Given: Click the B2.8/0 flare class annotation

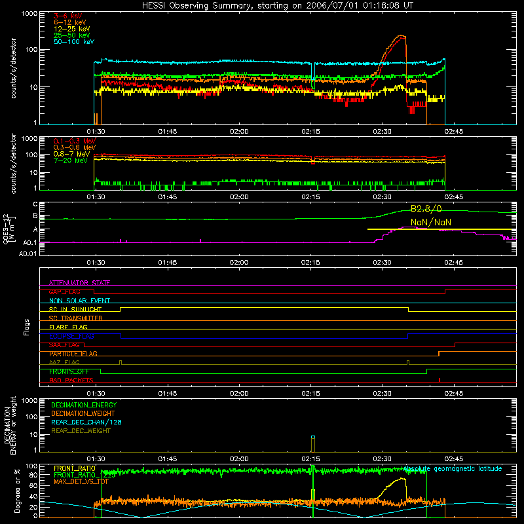Looking at the screenshot, I should click(x=426, y=209).
